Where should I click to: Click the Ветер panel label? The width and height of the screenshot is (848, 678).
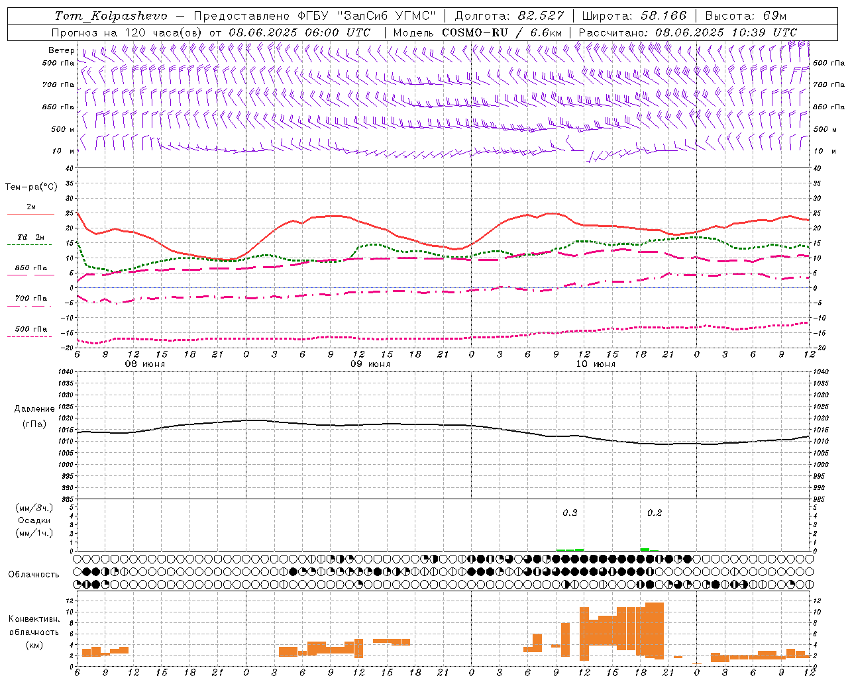click(62, 50)
